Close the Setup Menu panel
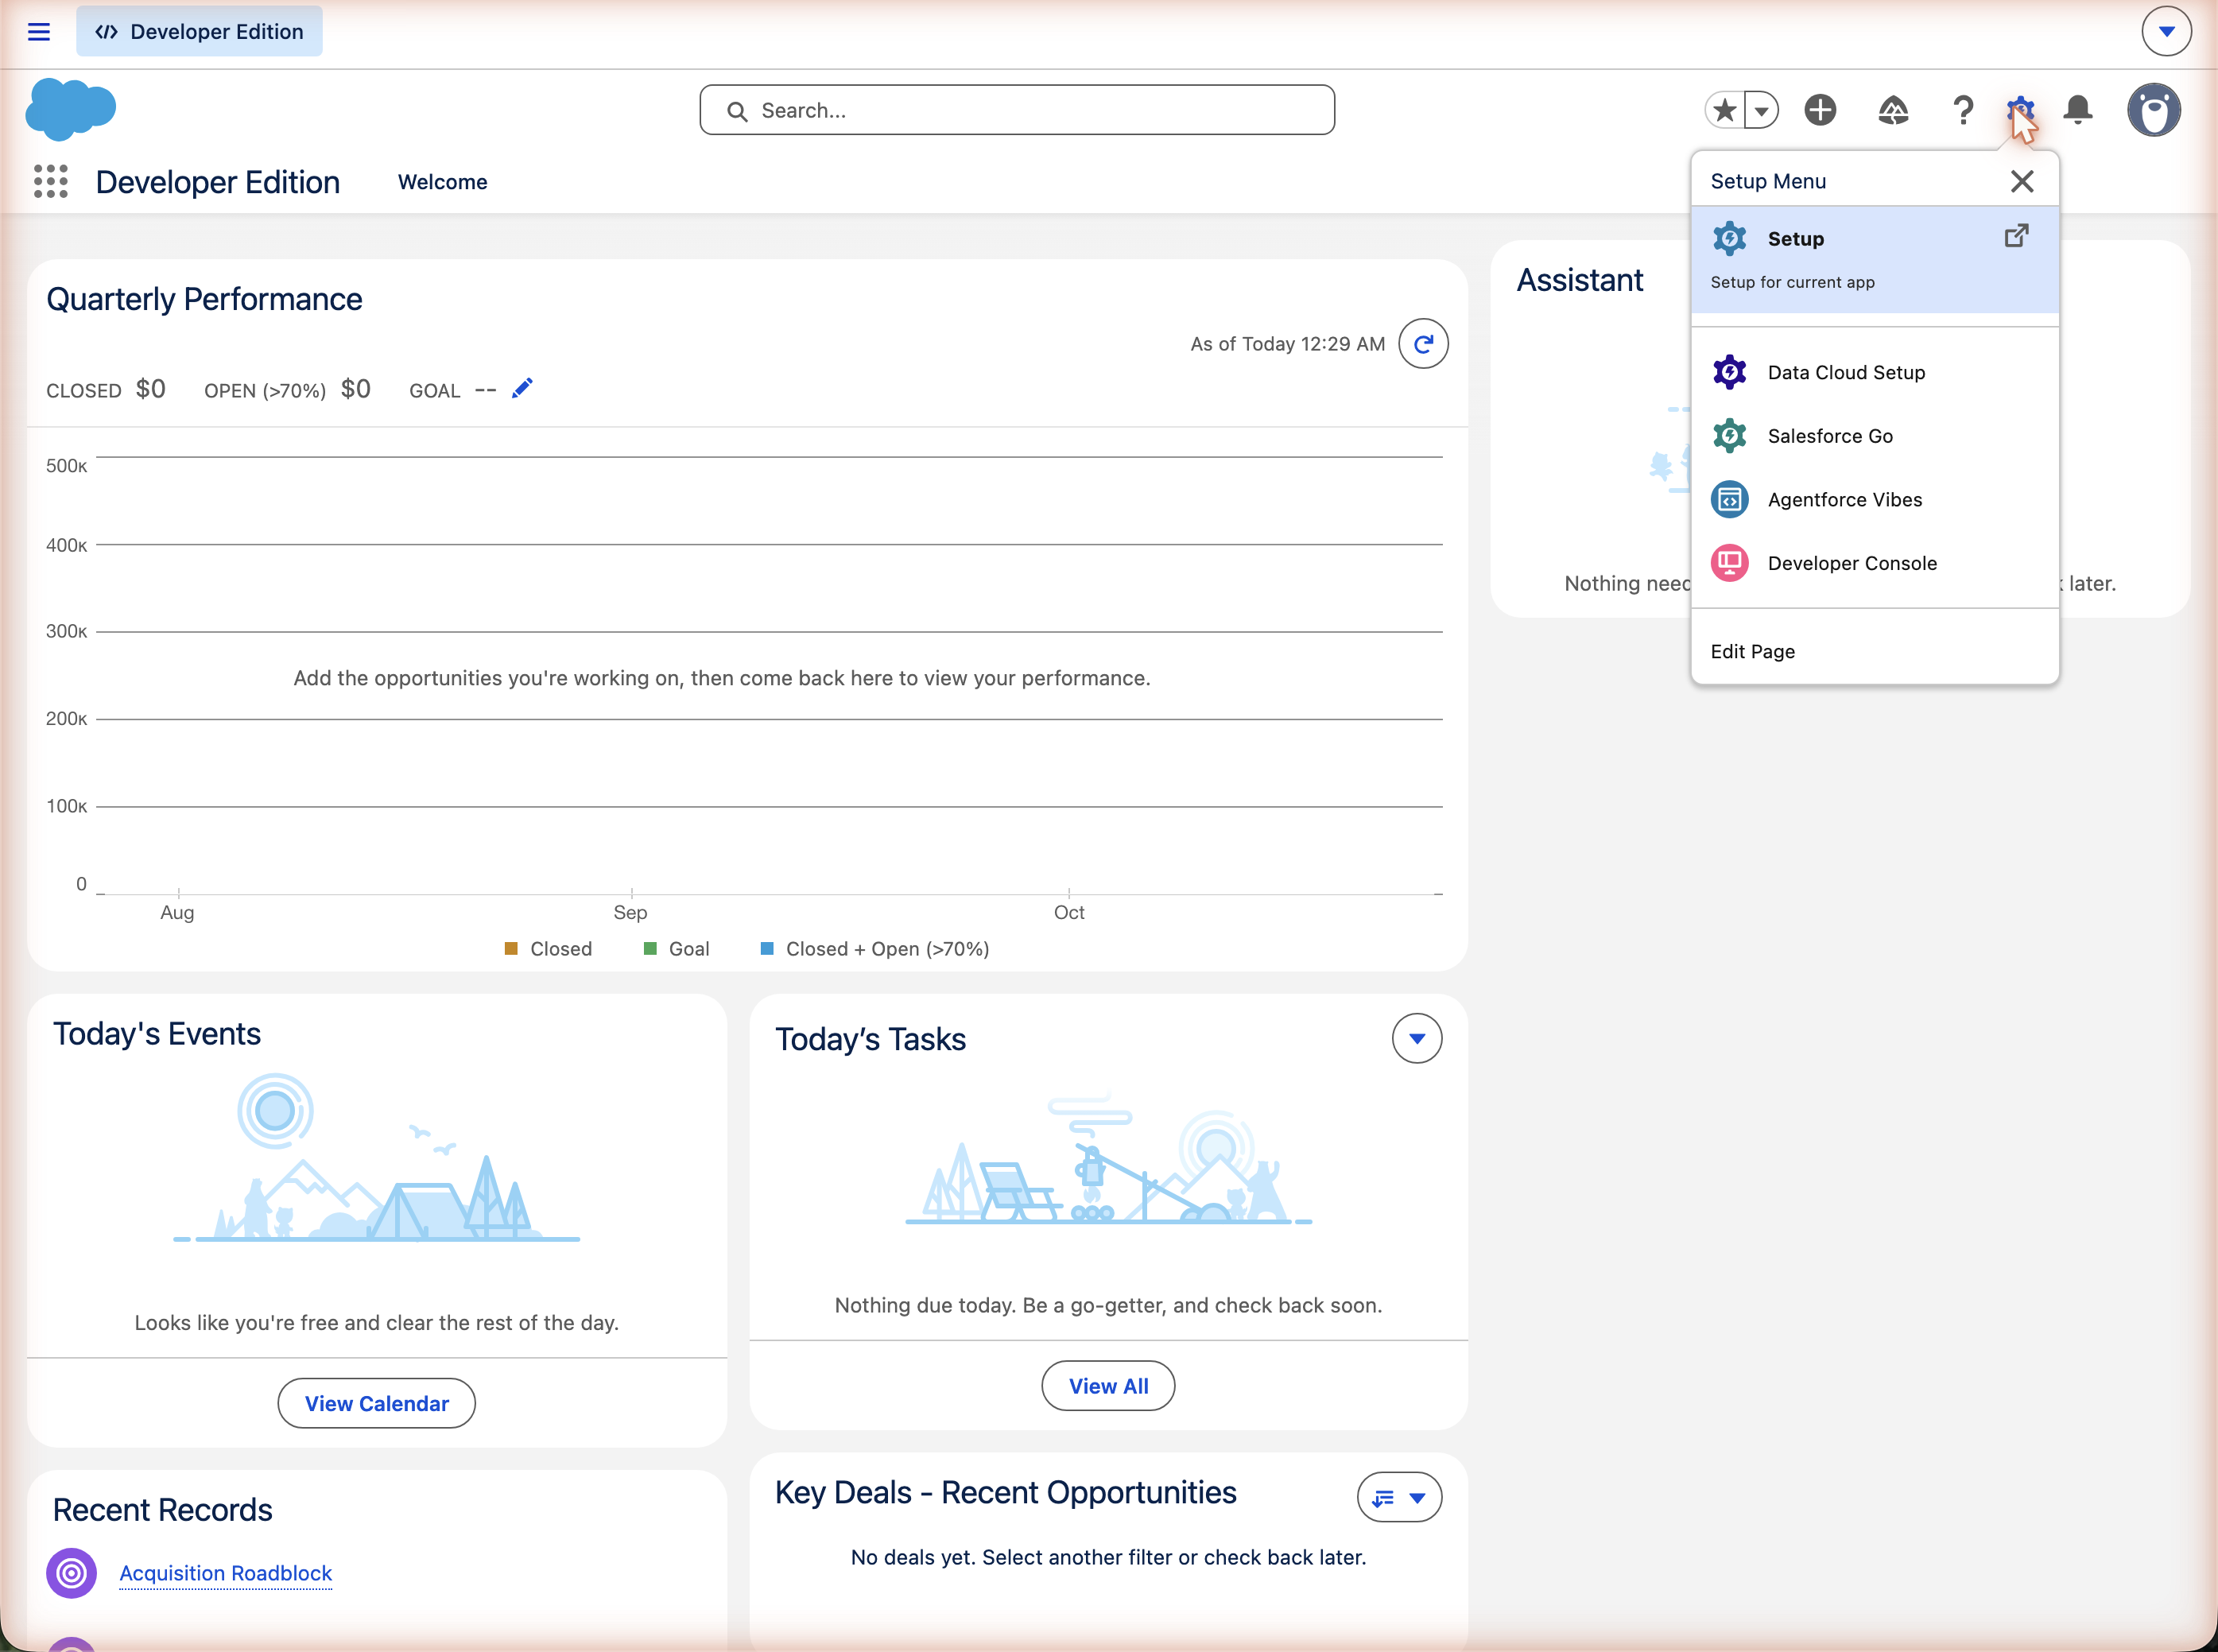 2022,181
